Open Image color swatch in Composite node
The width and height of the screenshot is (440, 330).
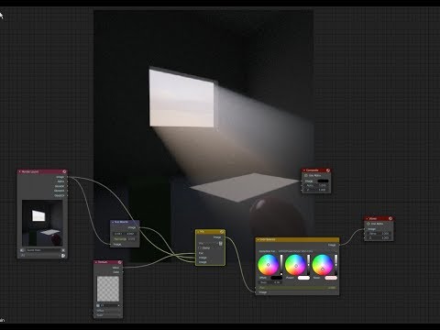tap(323, 181)
